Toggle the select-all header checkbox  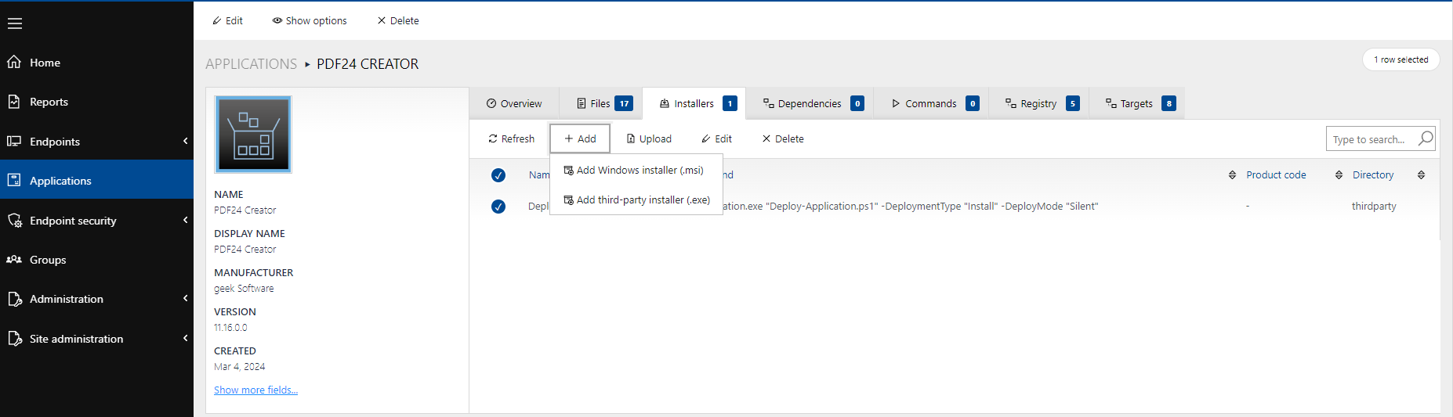pos(498,175)
